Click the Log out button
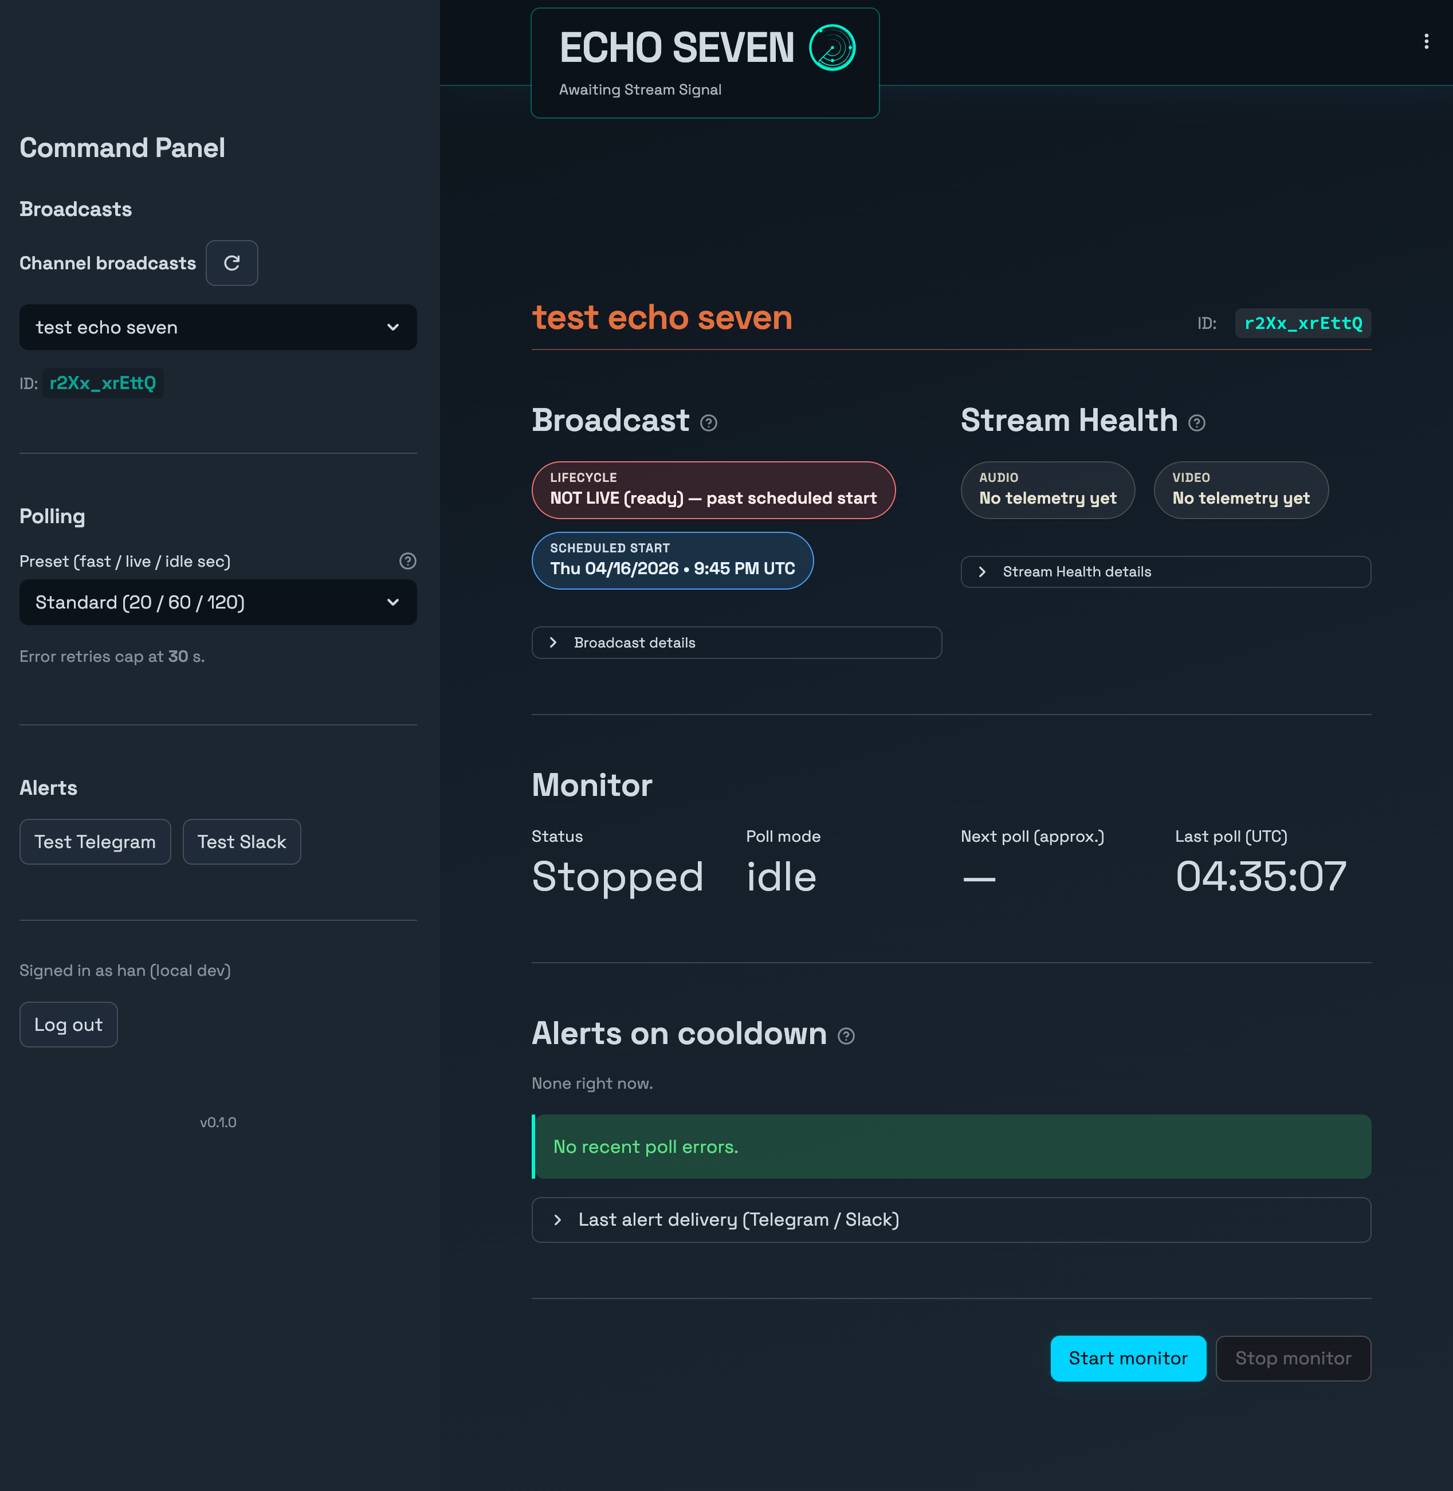Image resolution: width=1453 pixels, height=1491 pixels. coord(68,1024)
